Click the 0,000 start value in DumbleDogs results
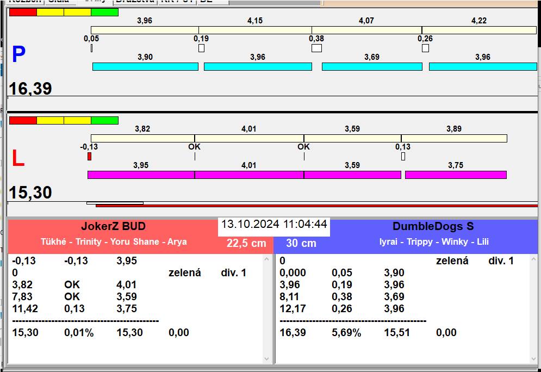 tap(293, 272)
